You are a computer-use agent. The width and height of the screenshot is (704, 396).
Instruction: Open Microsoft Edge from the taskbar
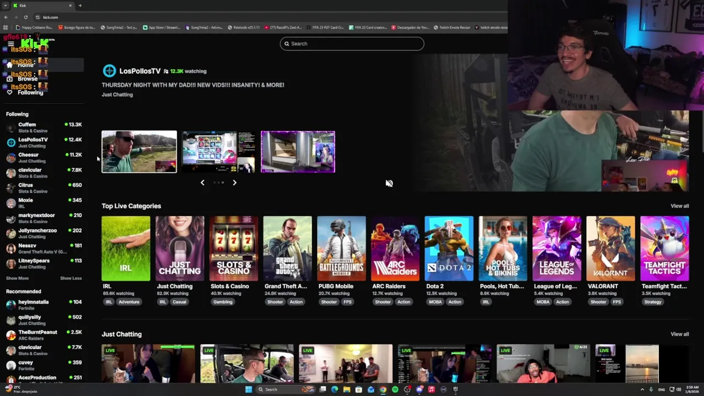tap(334, 389)
